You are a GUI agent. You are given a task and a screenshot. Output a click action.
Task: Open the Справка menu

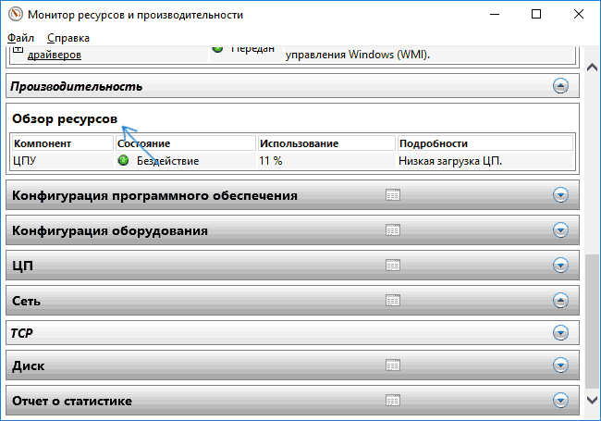tap(68, 38)
